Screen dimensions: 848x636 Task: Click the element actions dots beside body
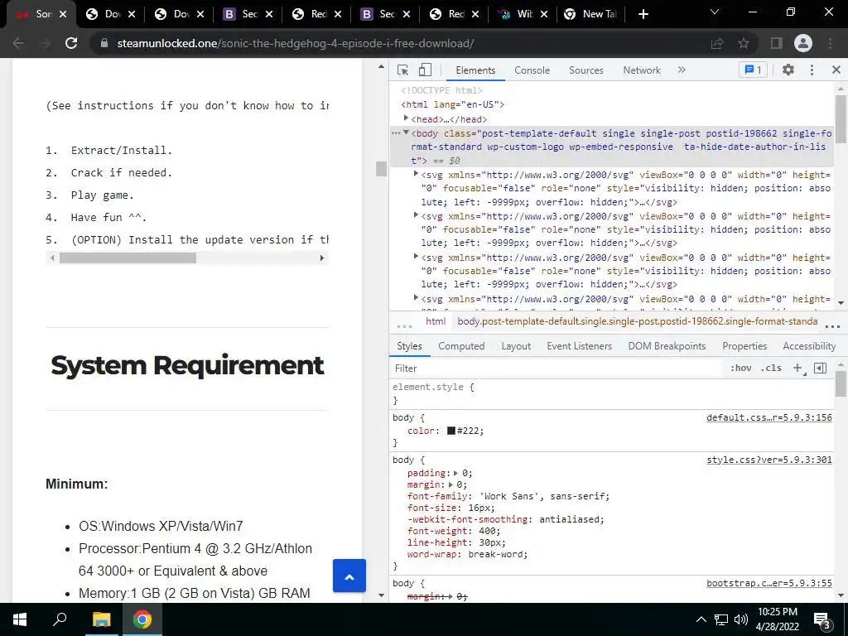click(x=396, y=133)
